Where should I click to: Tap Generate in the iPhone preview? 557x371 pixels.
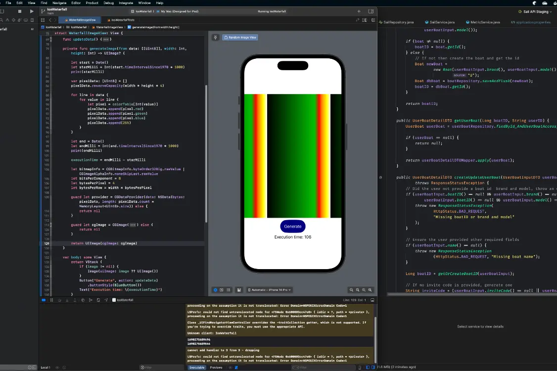(x=293, y=227)
